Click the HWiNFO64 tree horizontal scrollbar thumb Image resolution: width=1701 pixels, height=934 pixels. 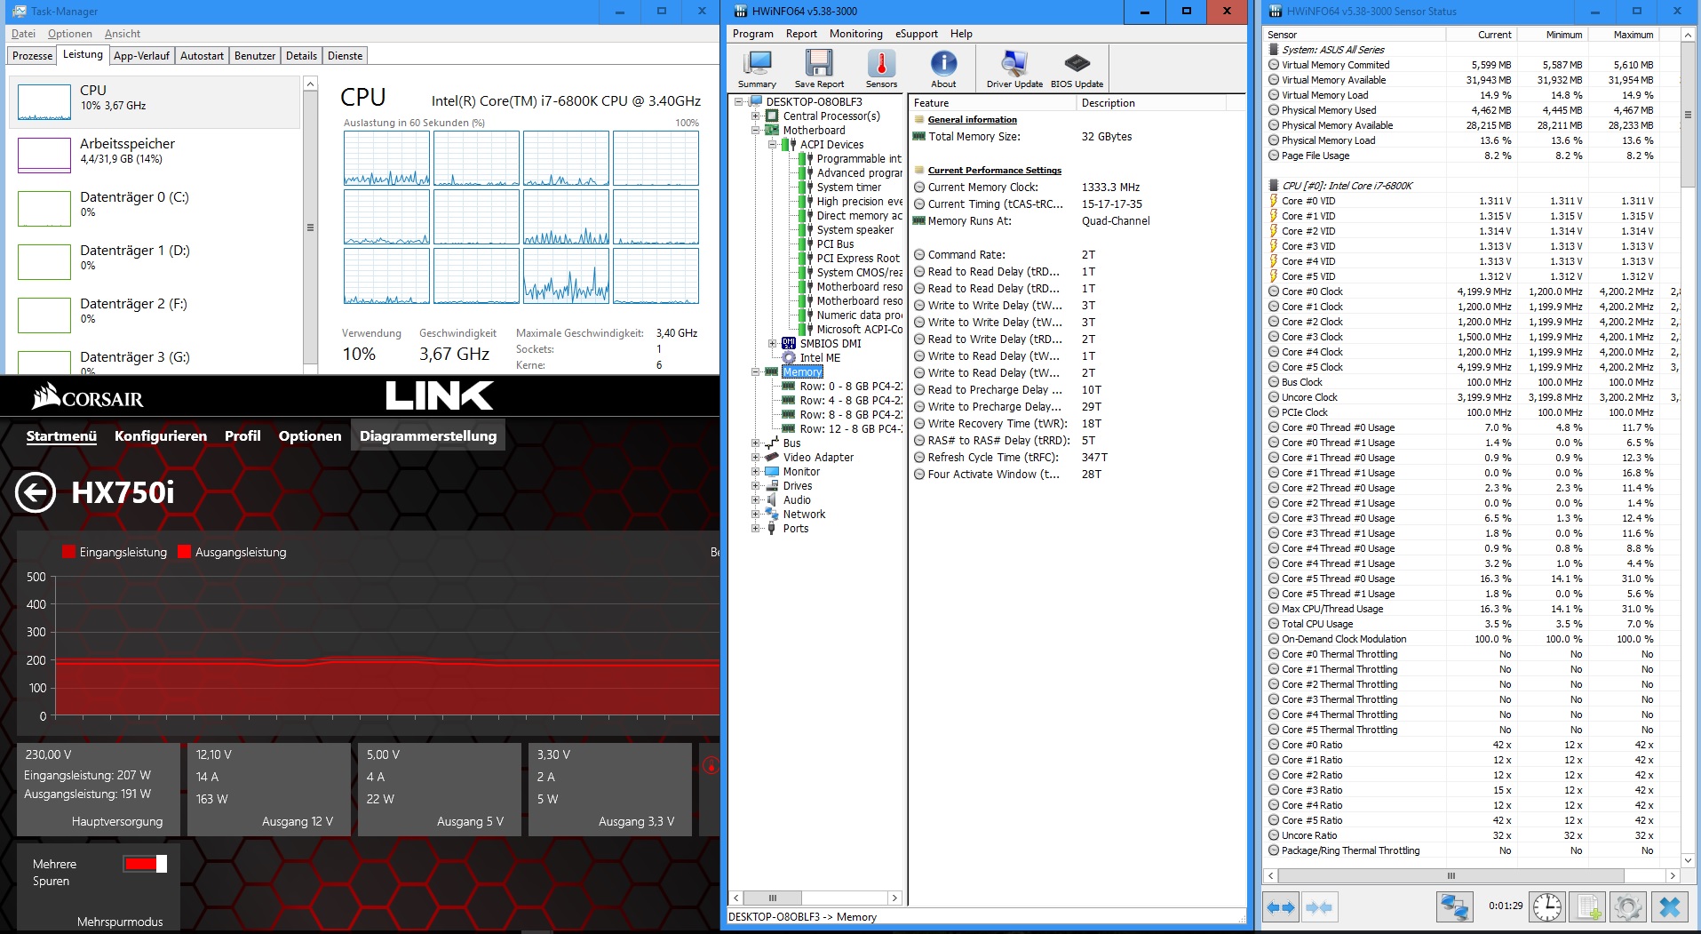(x=772, y=898)
